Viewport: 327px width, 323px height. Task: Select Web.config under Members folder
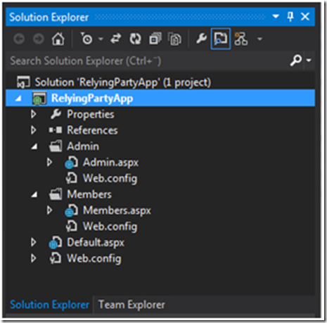tap(110, 227)
